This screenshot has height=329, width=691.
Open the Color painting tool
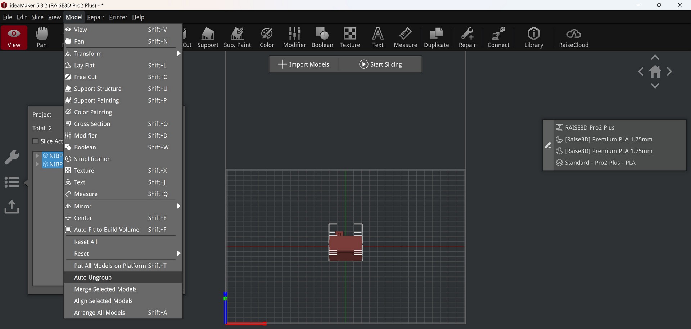[x=267, y=37]
